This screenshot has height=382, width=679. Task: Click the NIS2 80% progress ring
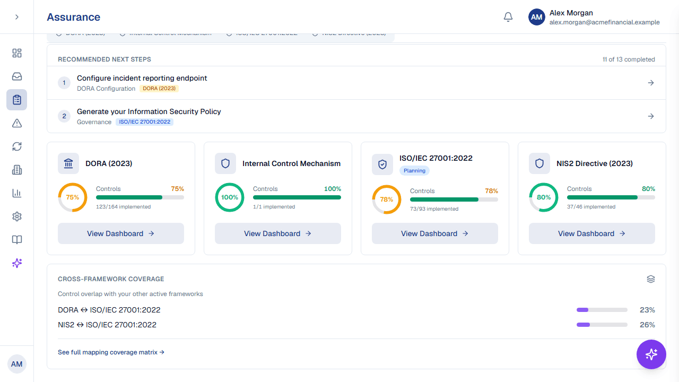(544, 197)
